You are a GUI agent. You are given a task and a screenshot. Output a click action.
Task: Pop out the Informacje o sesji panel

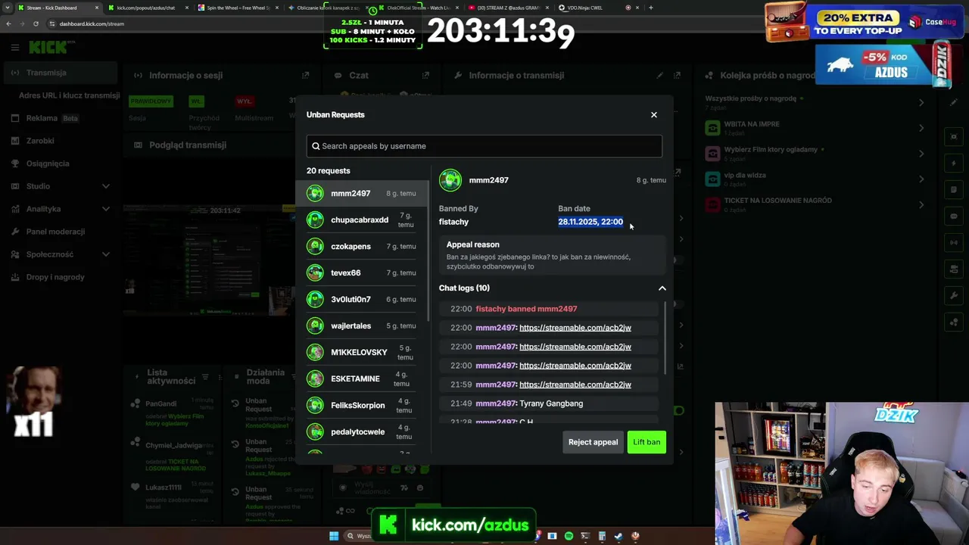pos(306,76)
